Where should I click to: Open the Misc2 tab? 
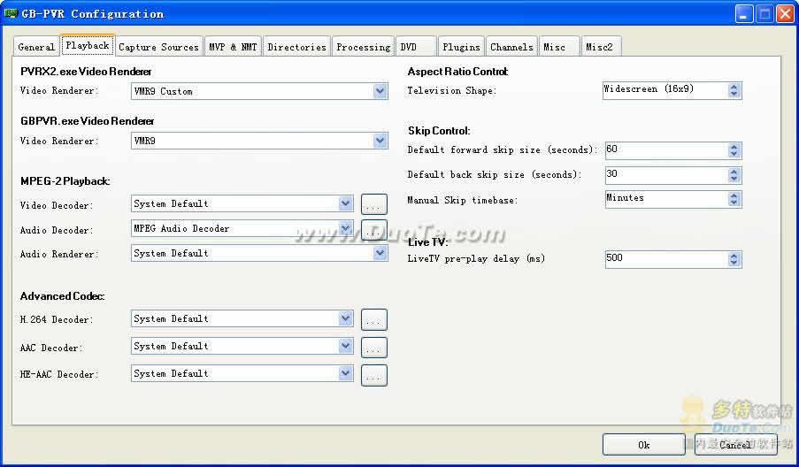tap(601, 46)
